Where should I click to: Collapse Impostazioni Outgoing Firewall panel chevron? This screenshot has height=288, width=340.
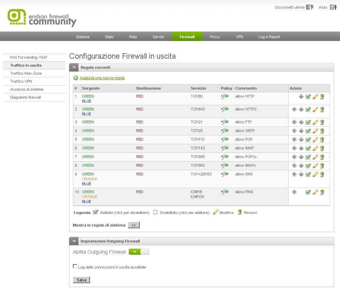pyautogui.click(x=74, y=241)
